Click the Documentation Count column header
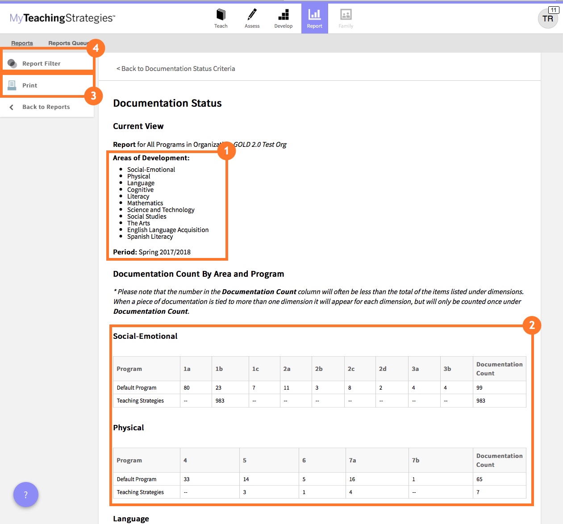Image resolution: width=563 pixels, height=524 pixels. tap(499, 369)
